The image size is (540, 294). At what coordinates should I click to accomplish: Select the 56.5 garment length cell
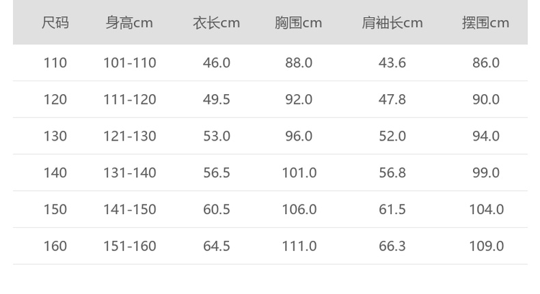217,173
